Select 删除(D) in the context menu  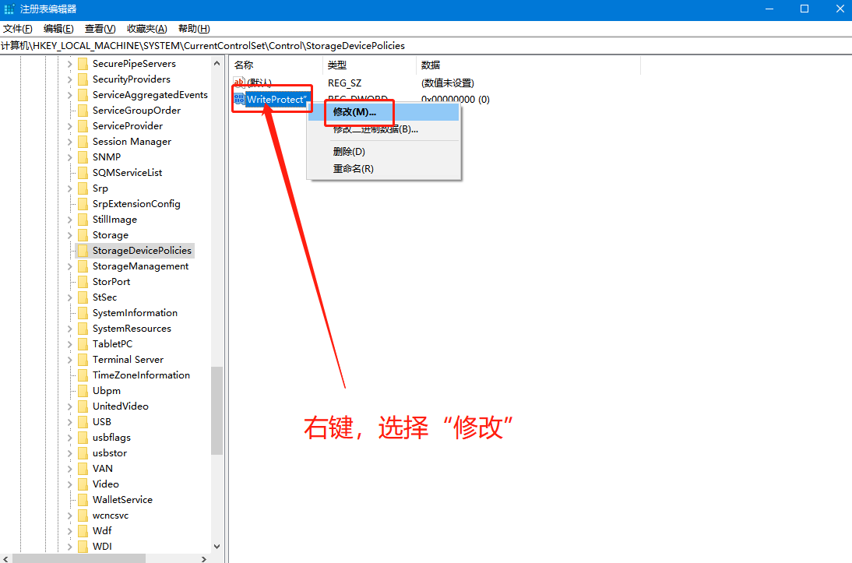(x=349, y=152)
